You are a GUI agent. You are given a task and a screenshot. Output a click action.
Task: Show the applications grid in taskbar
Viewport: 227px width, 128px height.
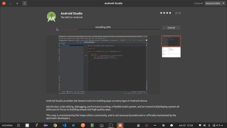pos(18,125)
